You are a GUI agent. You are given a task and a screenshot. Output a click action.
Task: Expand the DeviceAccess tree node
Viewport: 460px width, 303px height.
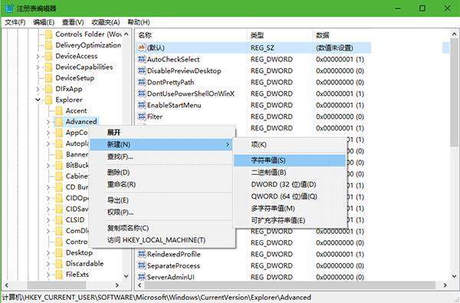point(38,56)
